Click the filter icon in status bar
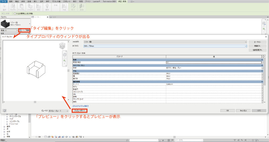 coord(256,140)
